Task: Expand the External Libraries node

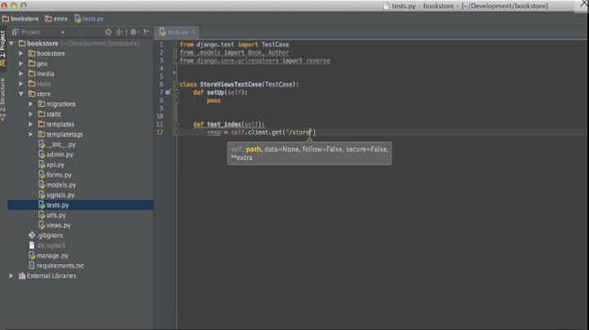Action: coord(11,275)
